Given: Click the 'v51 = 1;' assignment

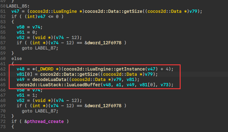Looking at the screenshot, I should [x=27, y=95].
